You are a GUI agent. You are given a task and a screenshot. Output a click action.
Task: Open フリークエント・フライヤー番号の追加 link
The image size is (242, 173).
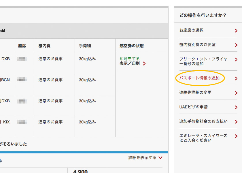tap(203, 61)
